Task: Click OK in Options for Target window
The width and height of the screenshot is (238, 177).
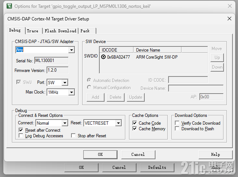Action: [x=81, y=167]
